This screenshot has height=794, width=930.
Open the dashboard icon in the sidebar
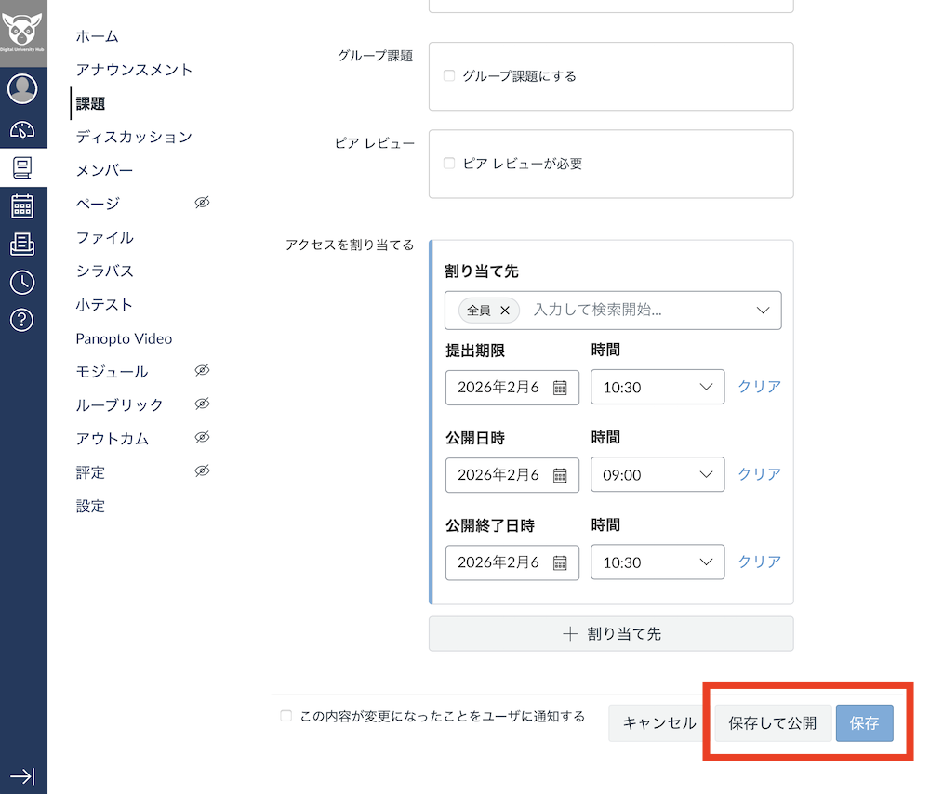22,128
